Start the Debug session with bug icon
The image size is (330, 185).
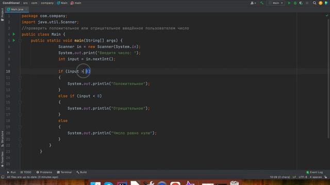pos(295,3)
